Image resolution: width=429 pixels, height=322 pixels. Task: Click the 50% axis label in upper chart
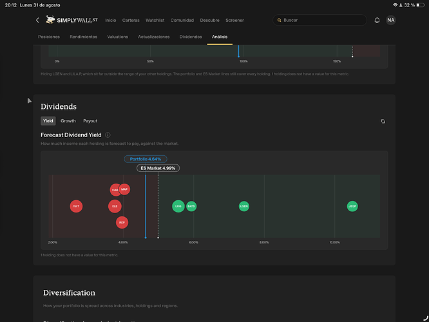tap(150, 61)
